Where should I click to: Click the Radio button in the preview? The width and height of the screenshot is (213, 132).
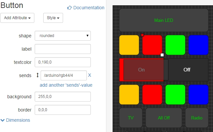point(197,118)
